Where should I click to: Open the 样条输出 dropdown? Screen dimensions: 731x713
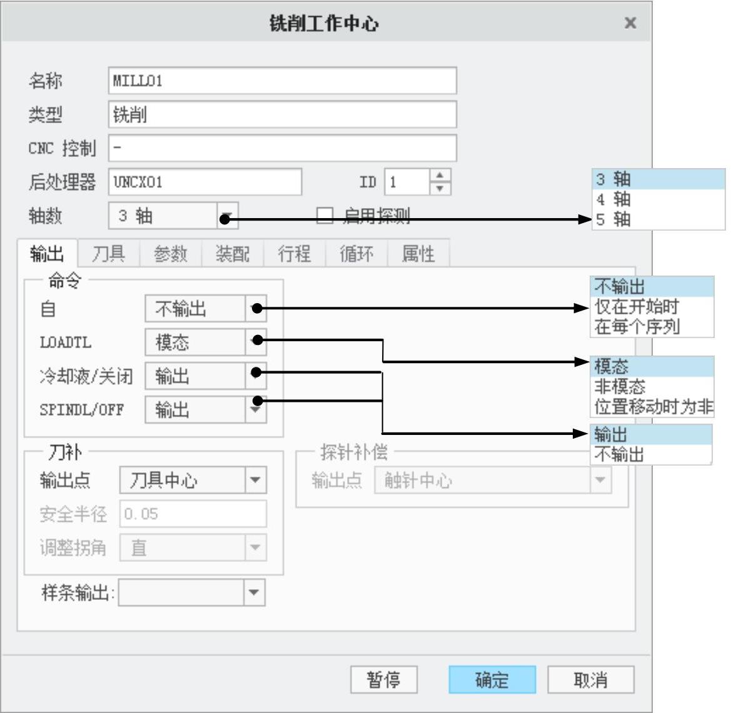pyautogui.click(x=191, y=592)
